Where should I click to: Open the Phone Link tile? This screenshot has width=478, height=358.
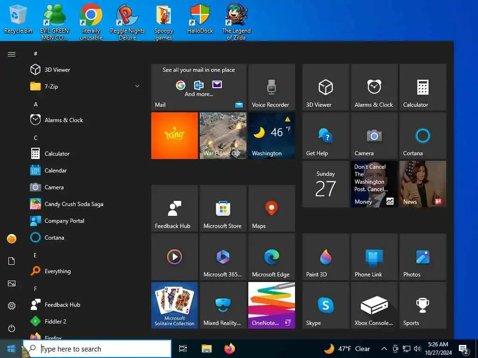point(374,257)
